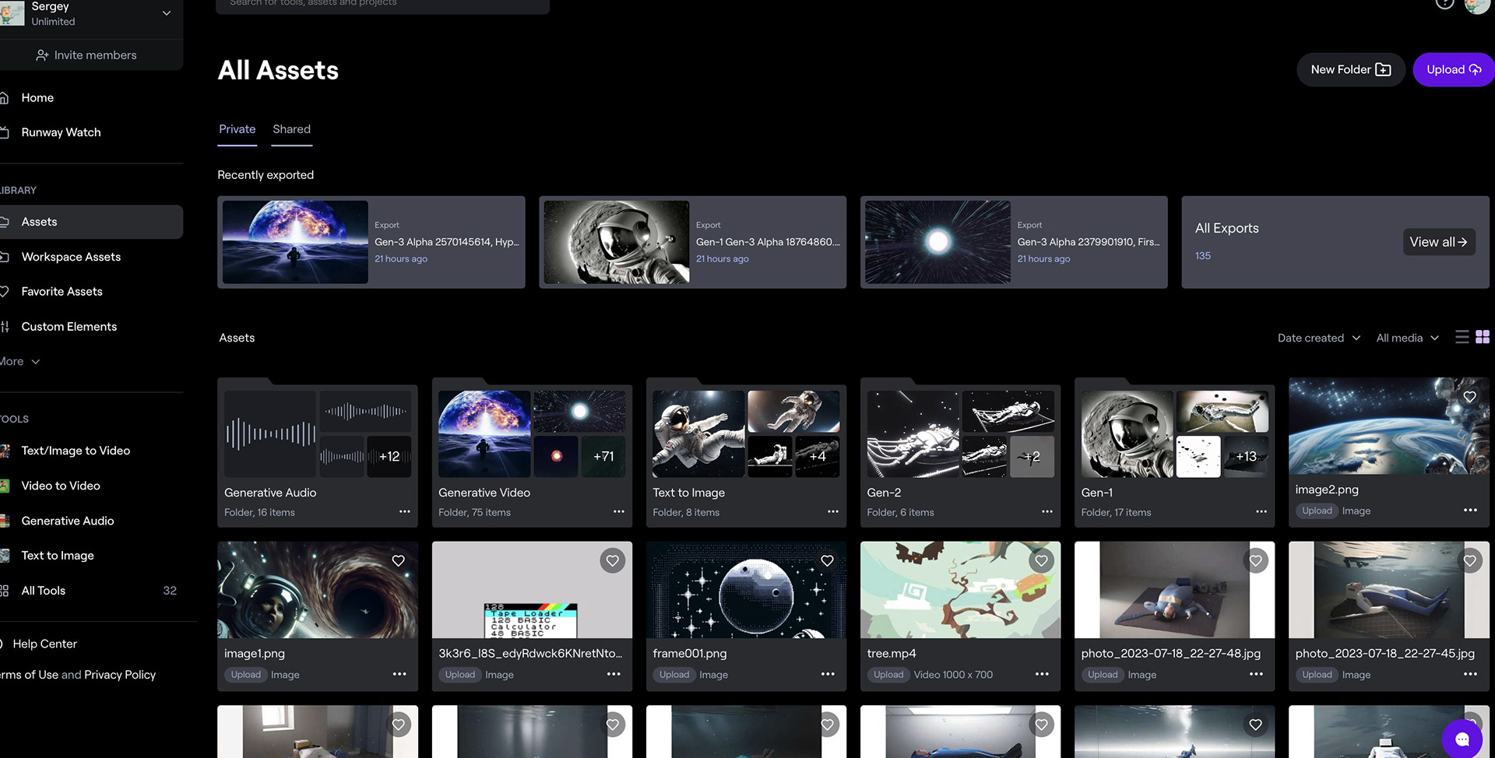Favorite the 3k3r6_l8S file

point(613,560)
